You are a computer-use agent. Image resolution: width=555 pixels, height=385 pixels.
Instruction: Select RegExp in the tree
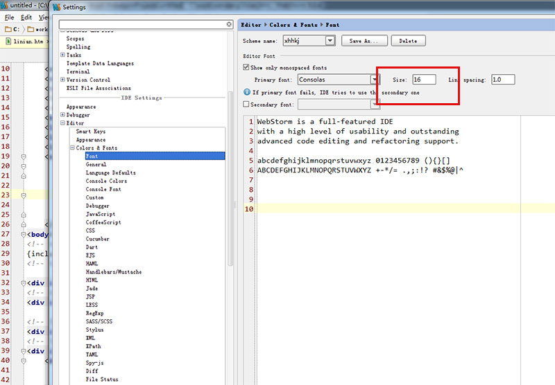[94, 313]
